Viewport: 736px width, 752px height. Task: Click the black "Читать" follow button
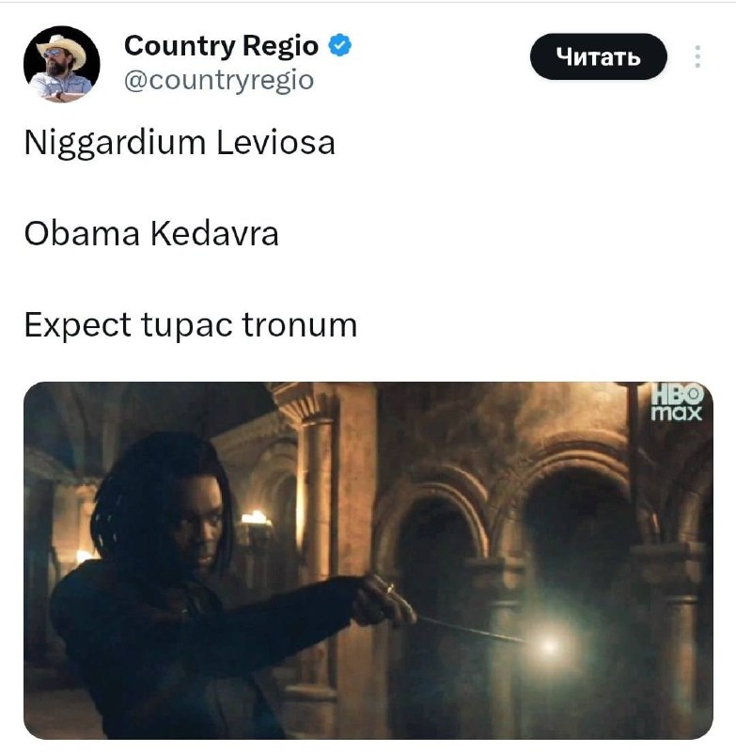pyautogui.click(x=599, y=56)
